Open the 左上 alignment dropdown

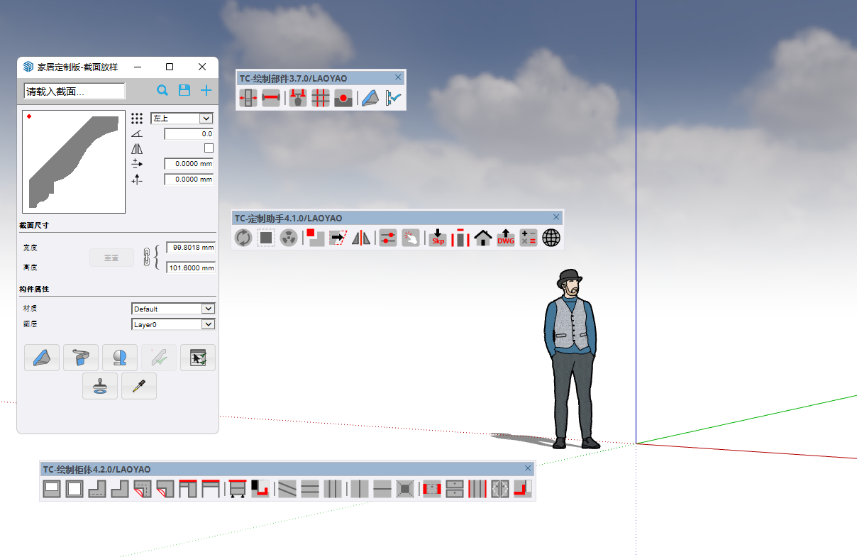[x=182, y=118]
